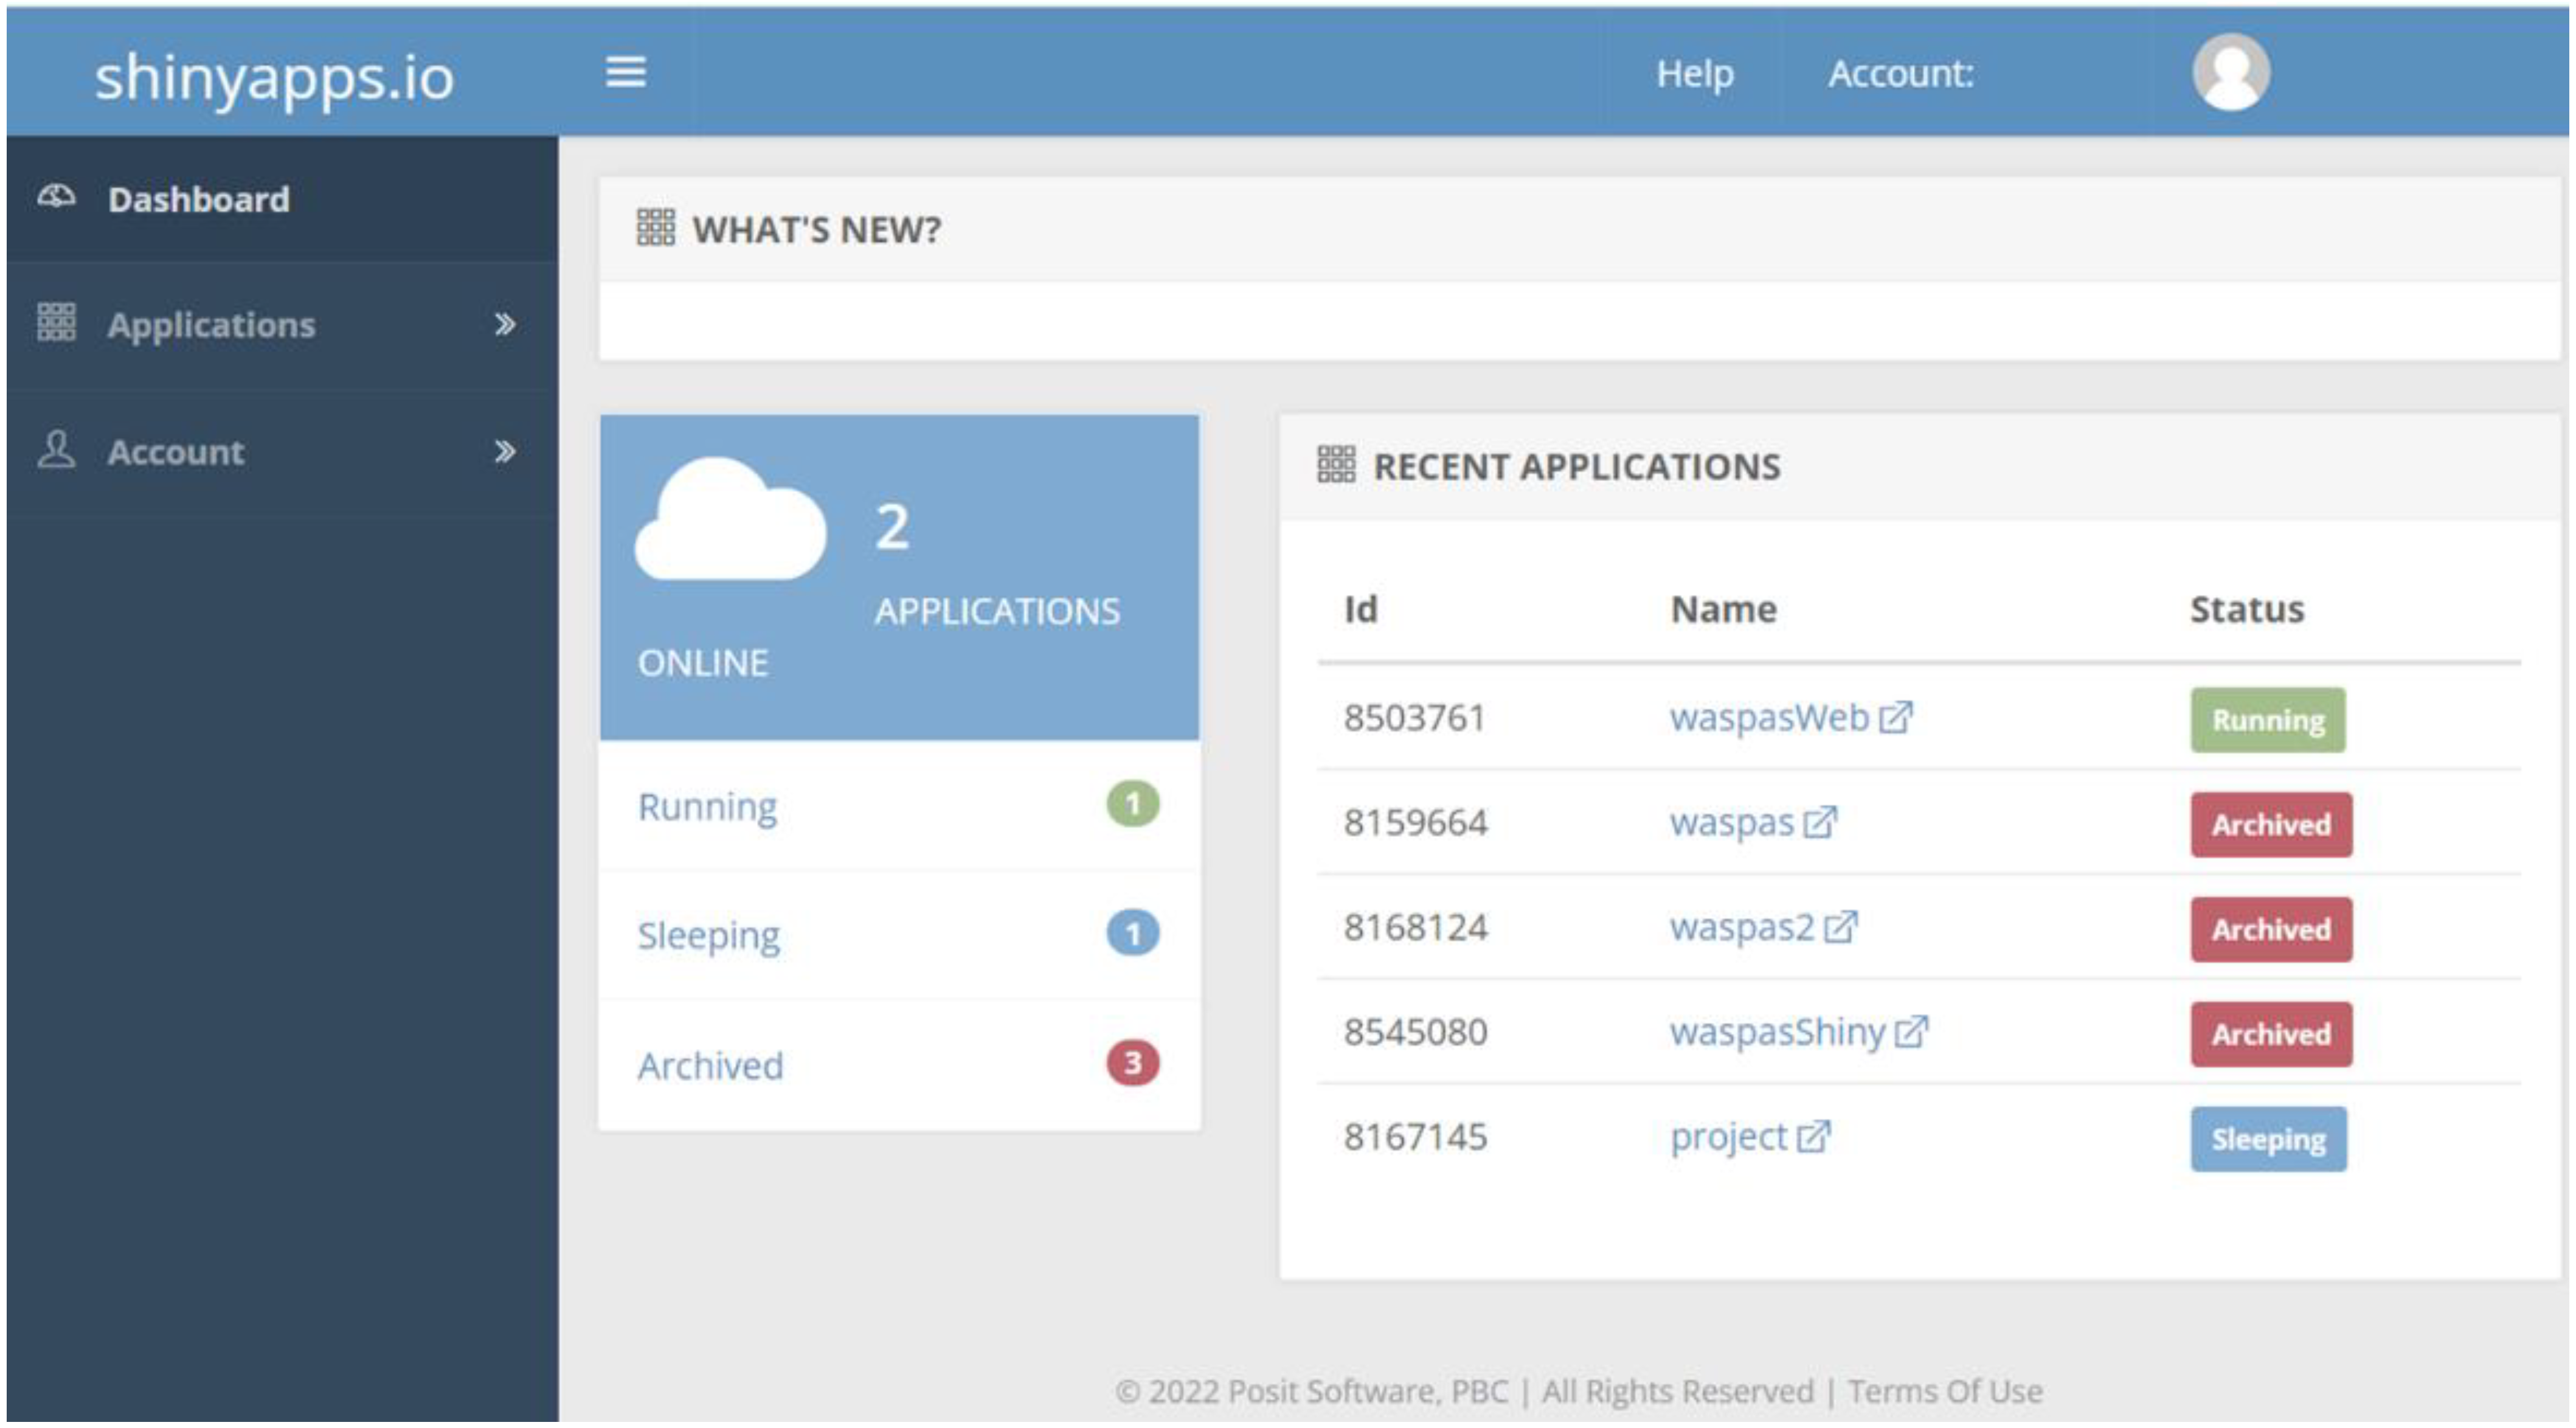The width and height of the screenshot is (2576, 1428).
Task: Click external link icon next to project
Action: pyautogui.click(x=1813, y=1137)
